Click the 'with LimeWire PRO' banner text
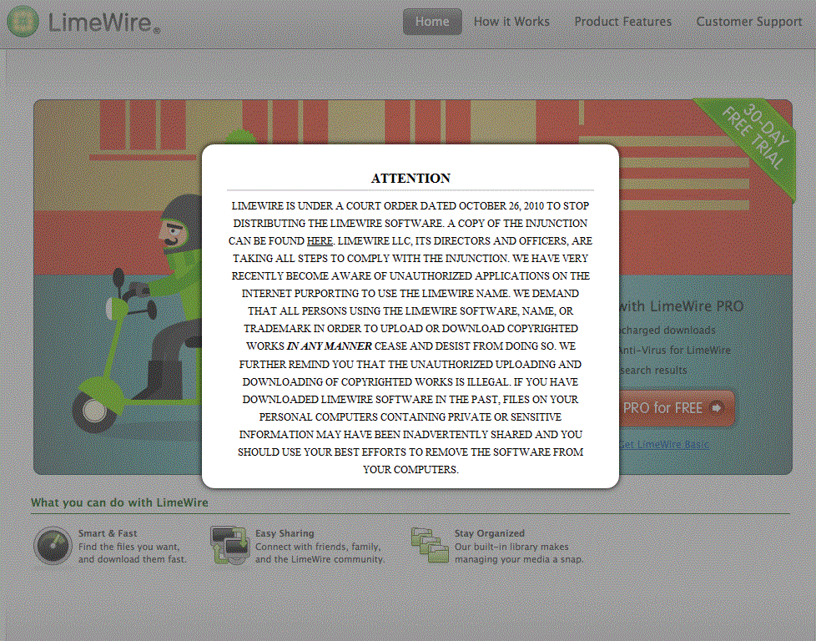 point(681,306)
